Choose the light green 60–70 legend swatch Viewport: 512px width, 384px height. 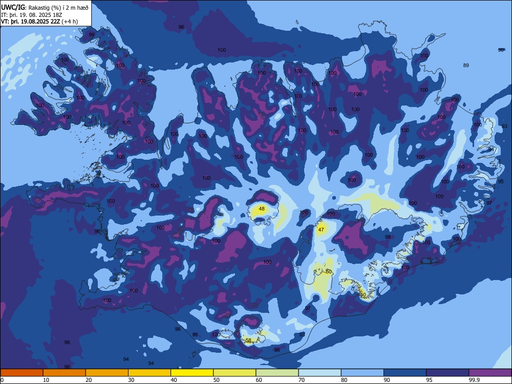click(x=277, y=373)
